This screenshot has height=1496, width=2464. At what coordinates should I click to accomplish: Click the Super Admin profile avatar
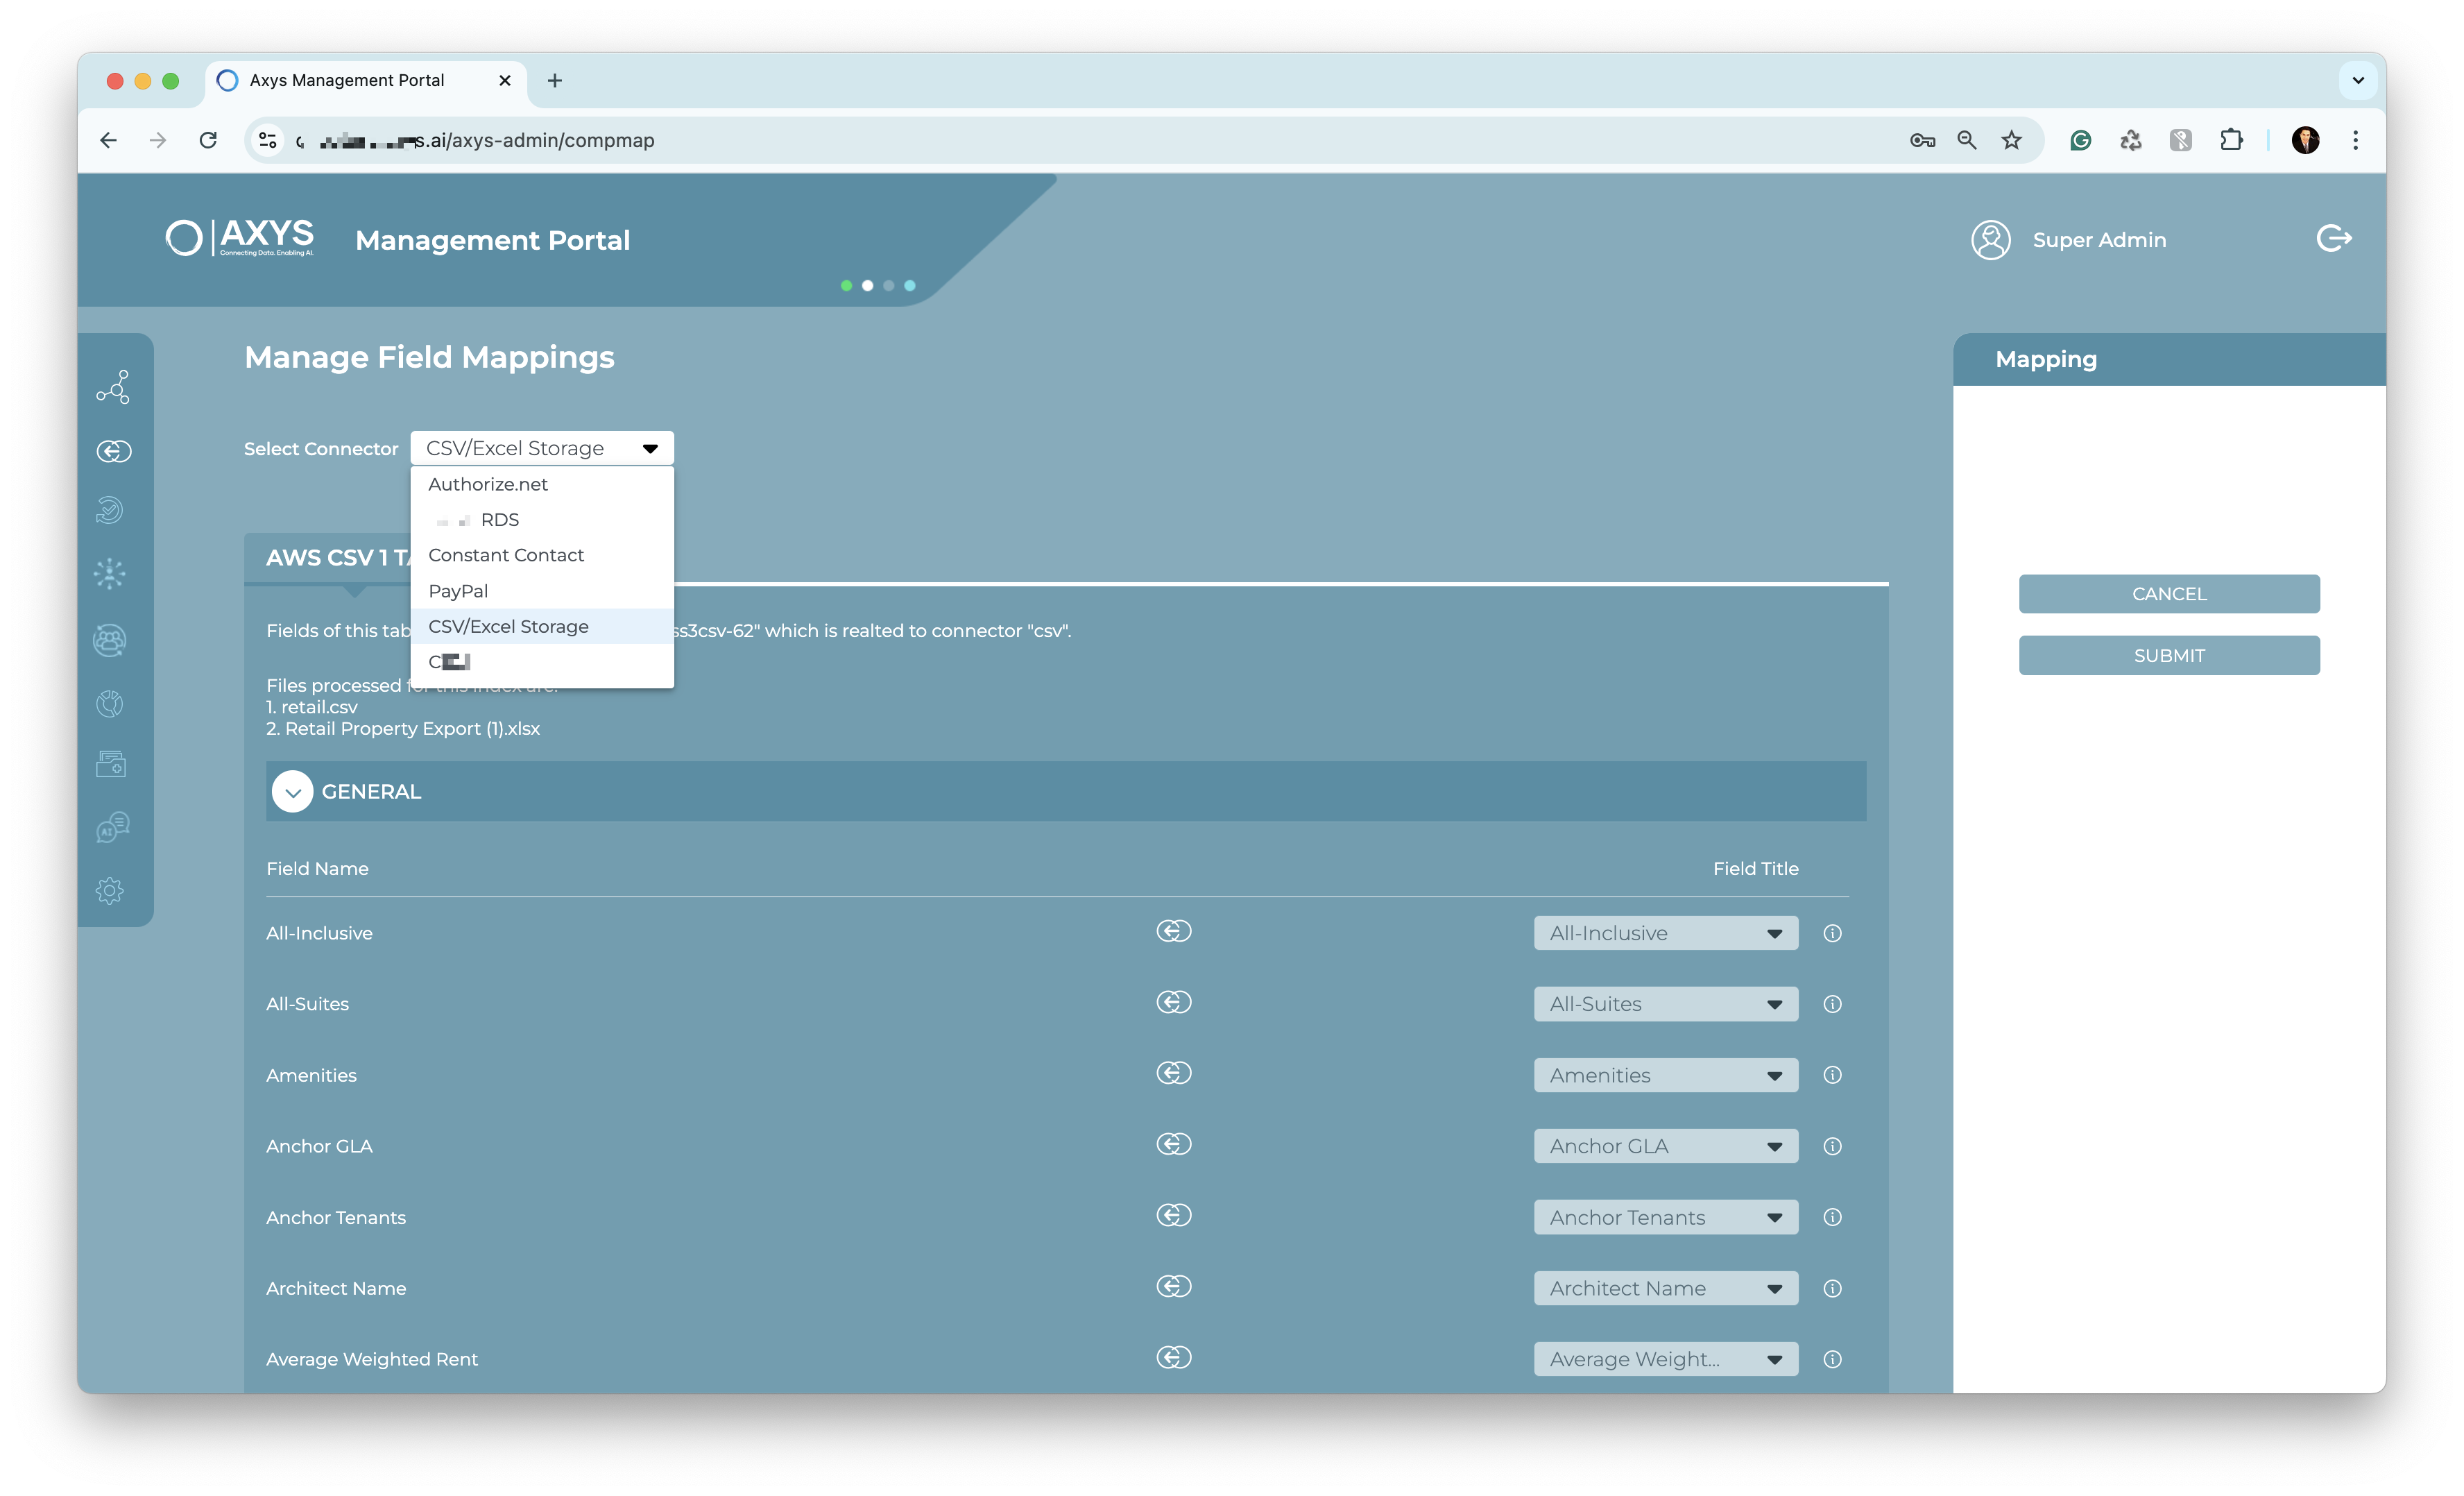(x=1990, y=240)
